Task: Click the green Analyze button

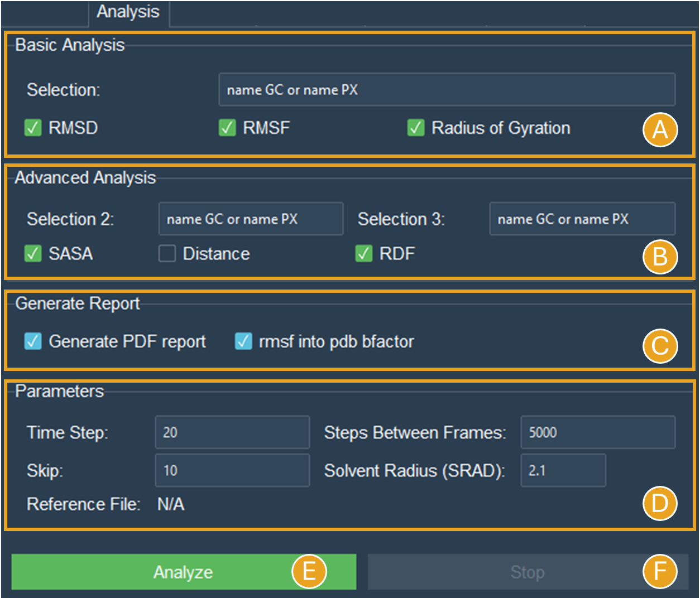Action: pos(184,572)
